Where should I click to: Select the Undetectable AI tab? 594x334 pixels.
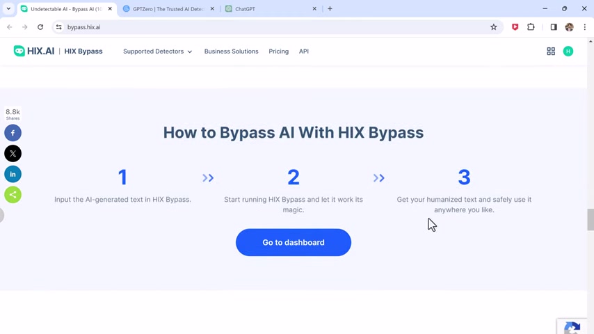tap(66, 9)
